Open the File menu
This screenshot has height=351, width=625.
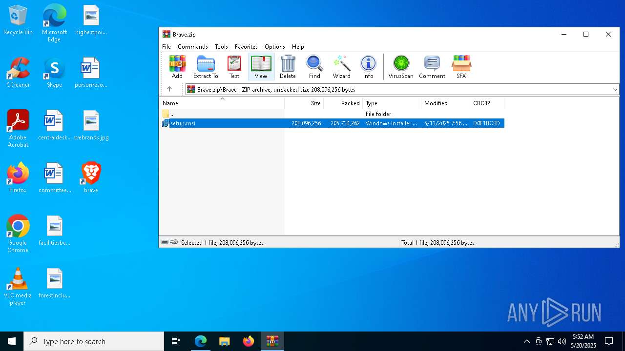pos(167,47)
